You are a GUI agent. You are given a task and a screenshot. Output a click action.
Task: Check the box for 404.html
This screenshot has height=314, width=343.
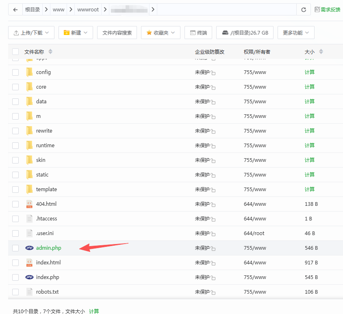(15, 204)
